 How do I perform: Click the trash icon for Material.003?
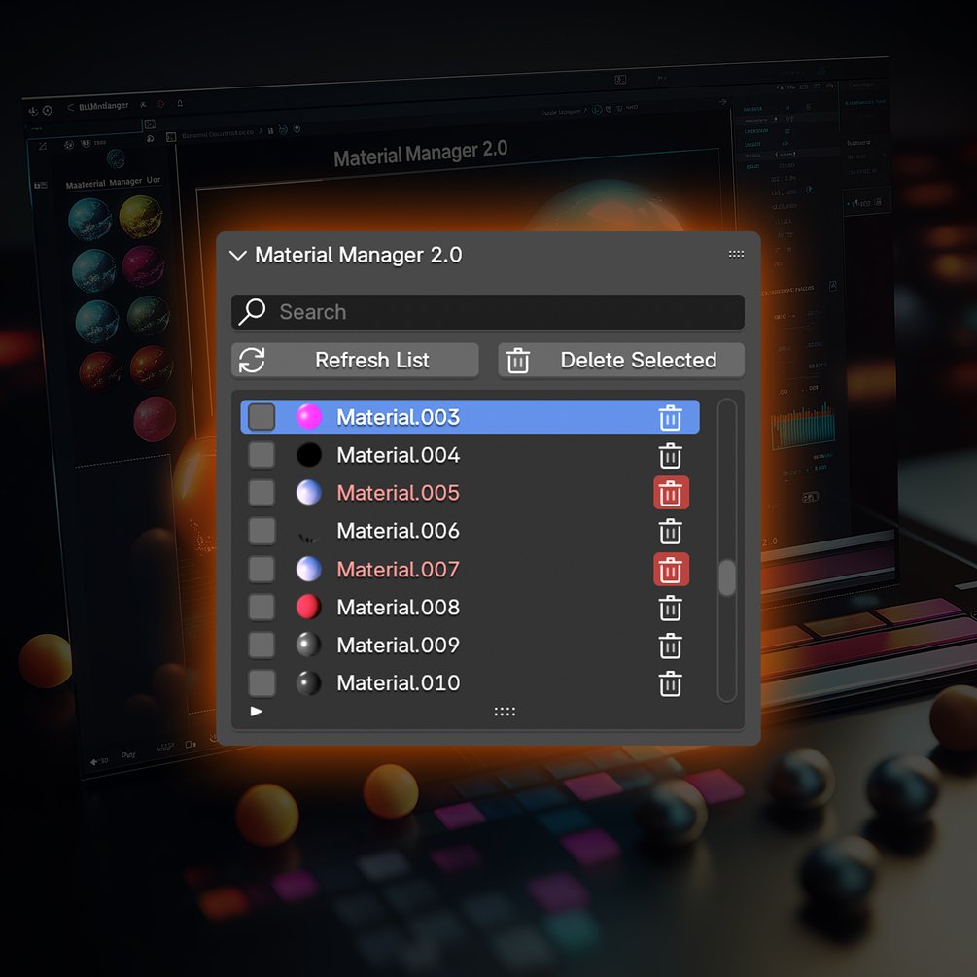pyautogui.click(x=670, y=417)
